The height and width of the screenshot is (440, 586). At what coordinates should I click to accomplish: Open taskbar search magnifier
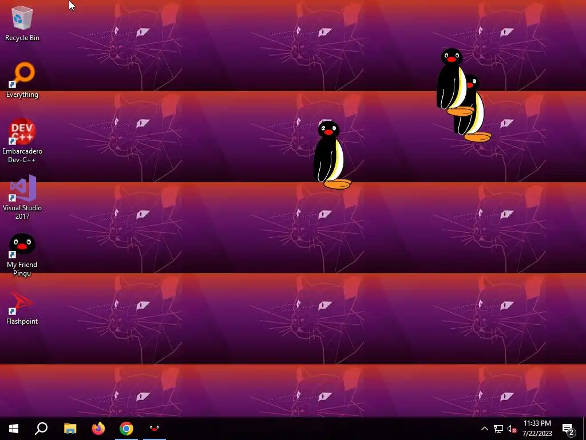coord(41,429)
